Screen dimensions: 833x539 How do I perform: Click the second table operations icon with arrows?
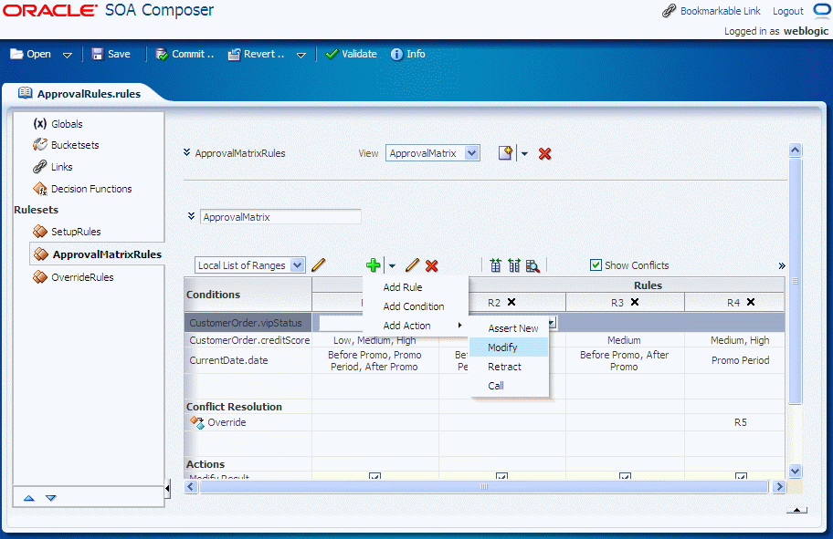[513, 265]
